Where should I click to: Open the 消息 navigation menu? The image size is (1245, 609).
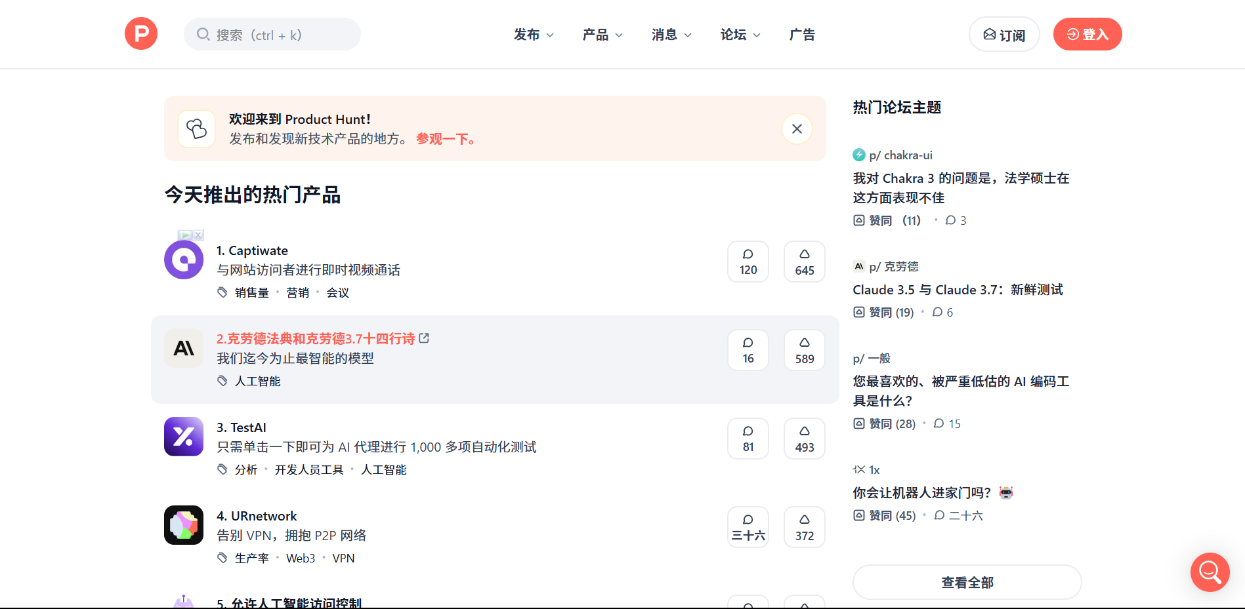coord(671,35)
